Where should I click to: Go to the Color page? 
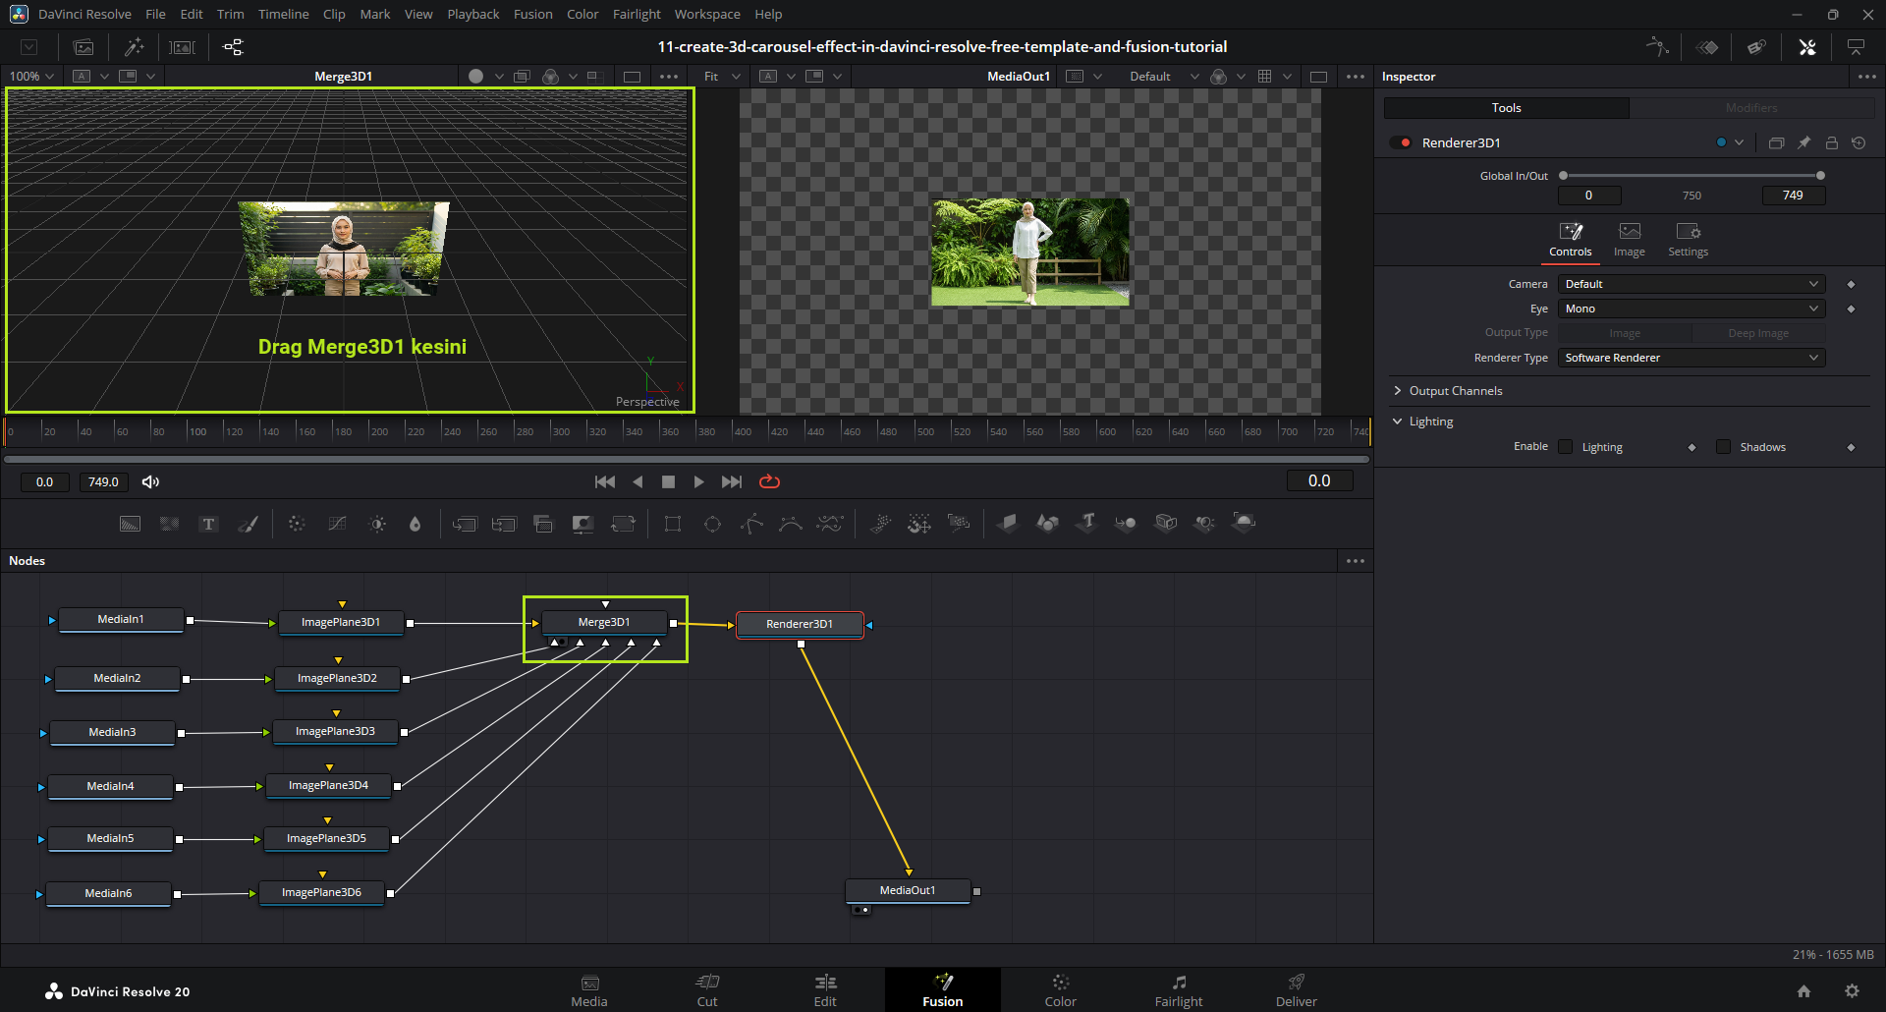pyautogui.click(x=1060, y=989)
